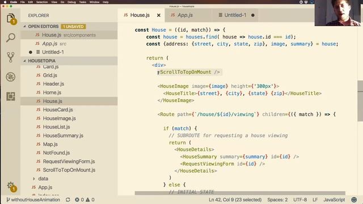This screenshot has height=204, width=363.
Task: Open NotFound.js in file tree
Action: [x=69, y=152]
